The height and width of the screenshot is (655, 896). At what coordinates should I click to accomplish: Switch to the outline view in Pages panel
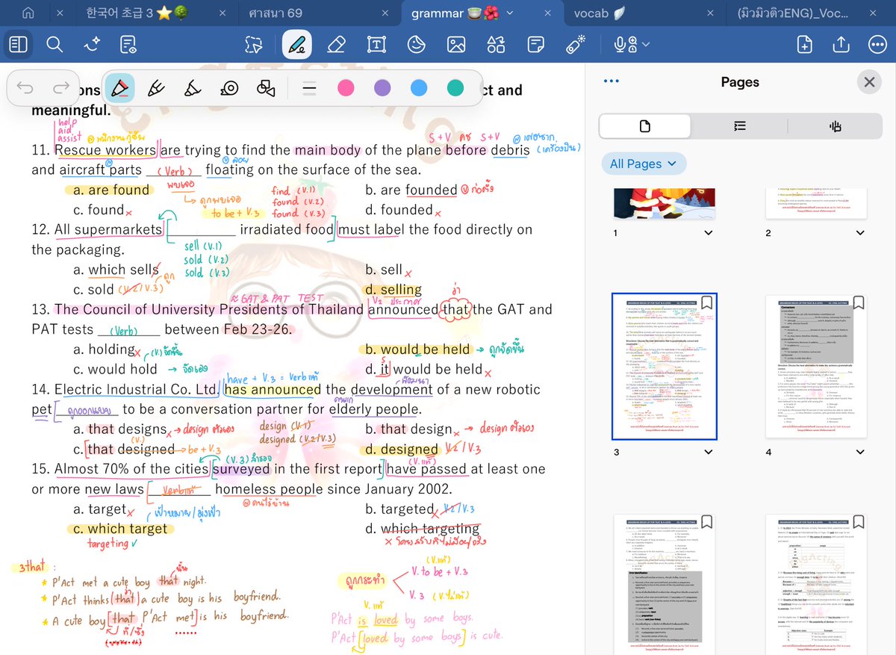(739, 125)
